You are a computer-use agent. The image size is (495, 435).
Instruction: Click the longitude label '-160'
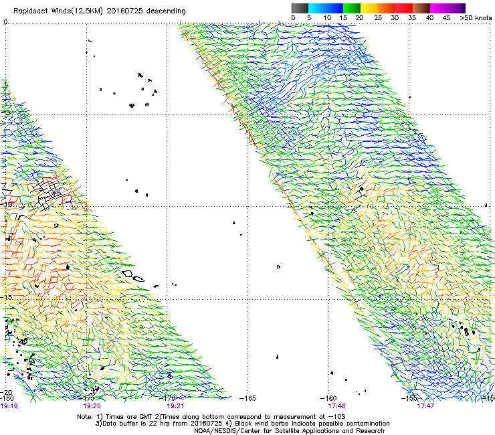pos(328,398)
